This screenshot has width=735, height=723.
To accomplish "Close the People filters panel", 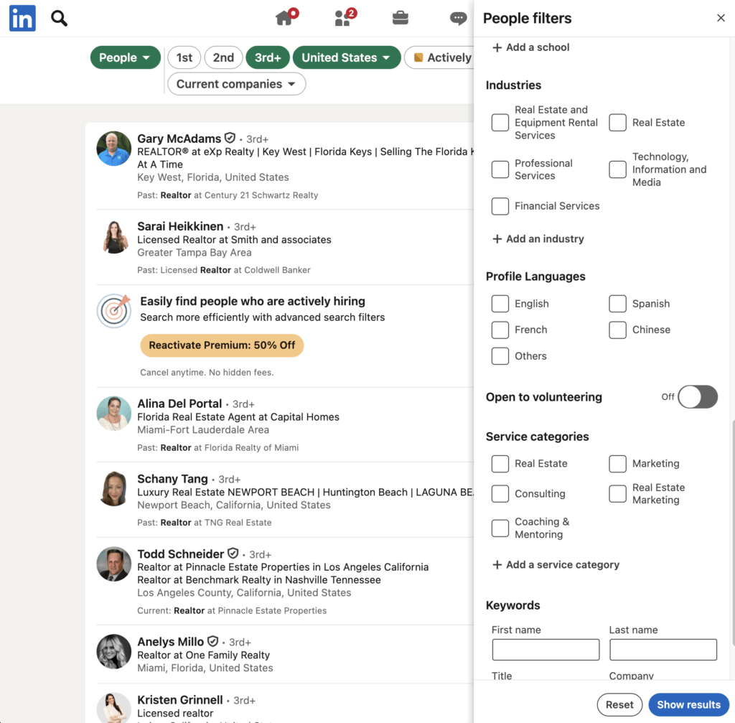I will point(721,18).
